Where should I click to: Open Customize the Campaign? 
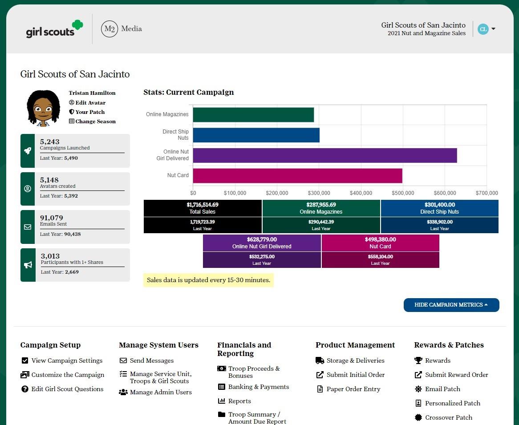click(x=68, y=375)
